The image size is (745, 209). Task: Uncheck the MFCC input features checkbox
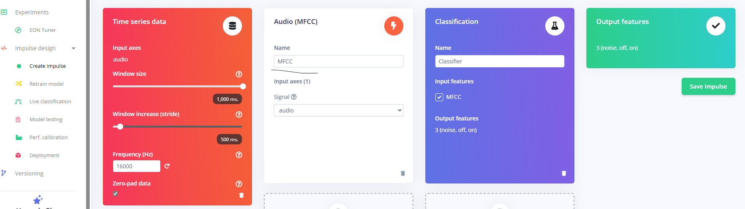coord(439,97)
